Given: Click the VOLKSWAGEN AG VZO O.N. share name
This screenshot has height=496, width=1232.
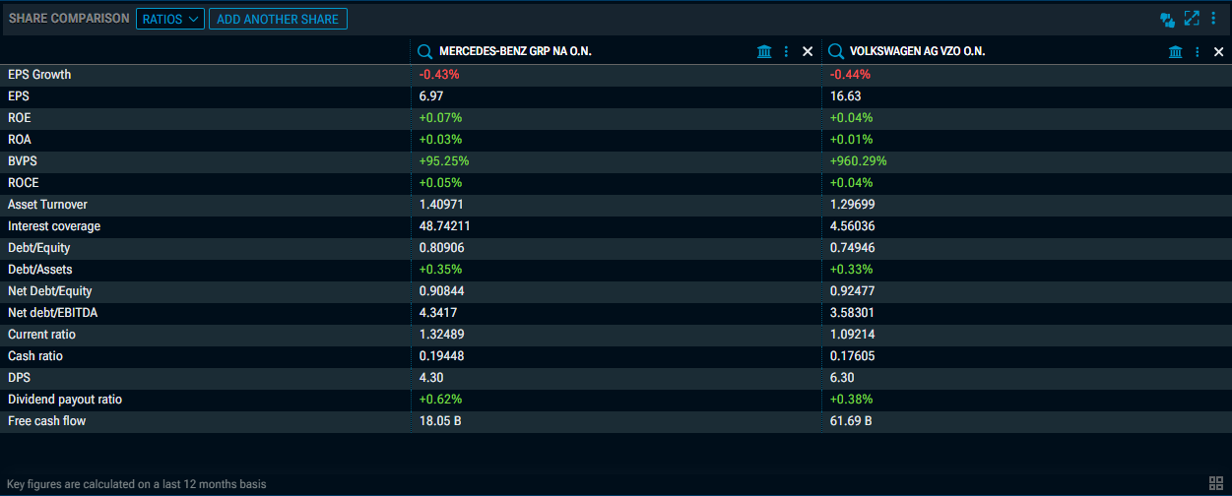Looking at the screenshot, I should pyautogui.click(x=918, y=52).
